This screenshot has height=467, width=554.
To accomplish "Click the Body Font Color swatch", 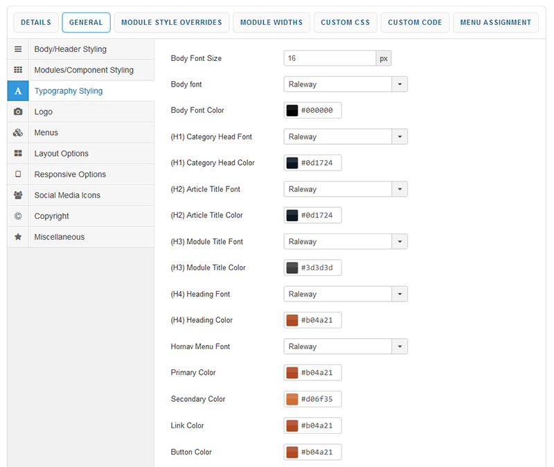I will [292, 111].
